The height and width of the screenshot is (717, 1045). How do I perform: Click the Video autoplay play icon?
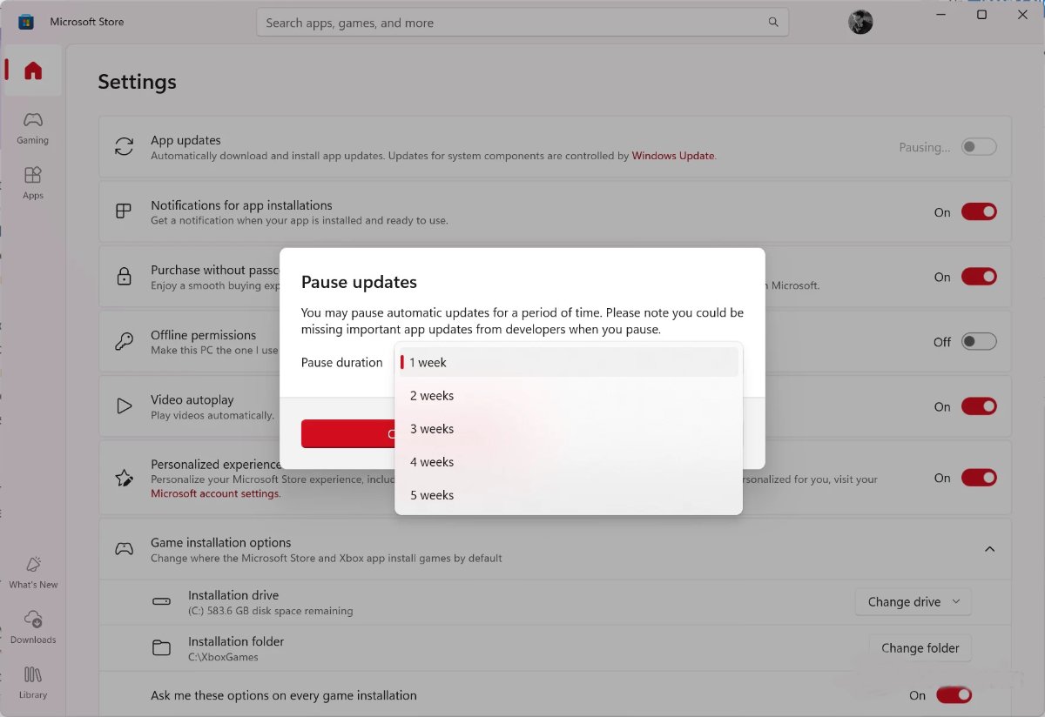[124, 406]
